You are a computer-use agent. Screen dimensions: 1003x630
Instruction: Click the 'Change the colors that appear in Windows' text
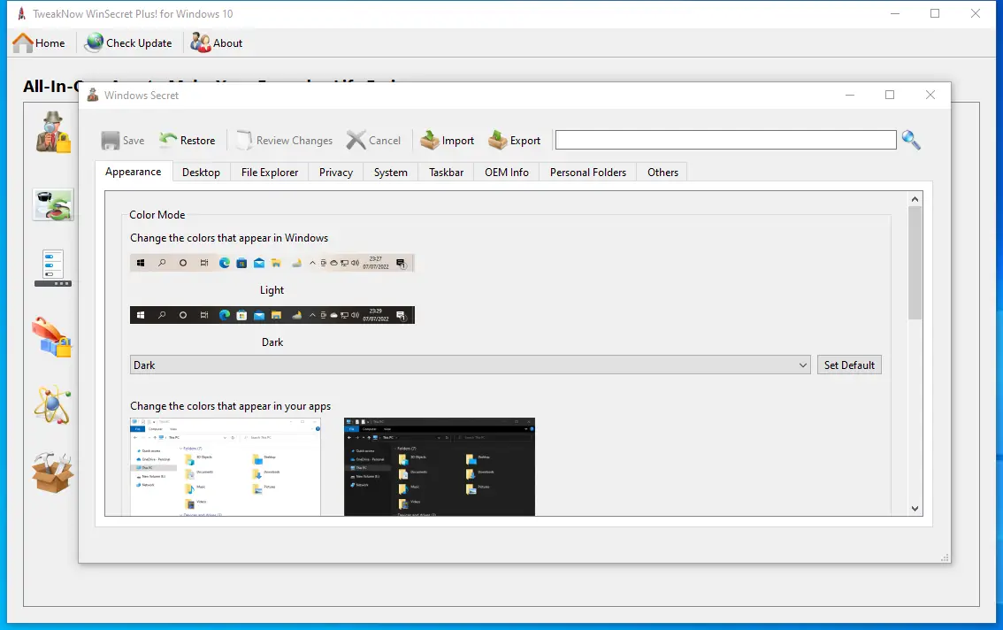(x=229, y=237)
